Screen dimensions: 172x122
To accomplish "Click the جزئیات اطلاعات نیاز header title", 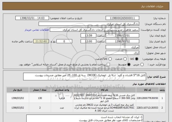I will tap(152, 6).
